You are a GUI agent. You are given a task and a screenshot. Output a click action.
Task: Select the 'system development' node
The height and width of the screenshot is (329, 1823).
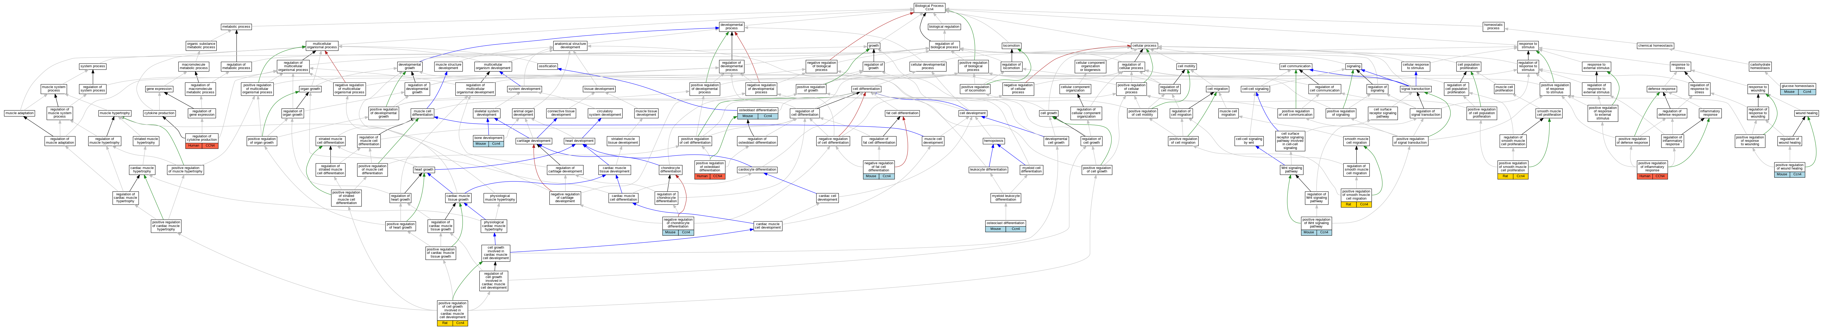coord(524,89)
